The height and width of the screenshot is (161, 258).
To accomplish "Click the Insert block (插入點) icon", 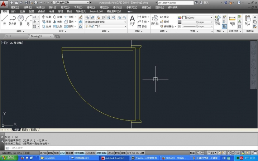I will tap(155, 20).
